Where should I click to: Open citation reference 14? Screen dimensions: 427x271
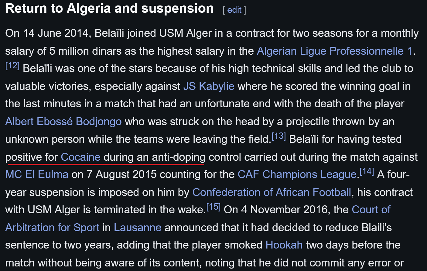coord(367,171)
